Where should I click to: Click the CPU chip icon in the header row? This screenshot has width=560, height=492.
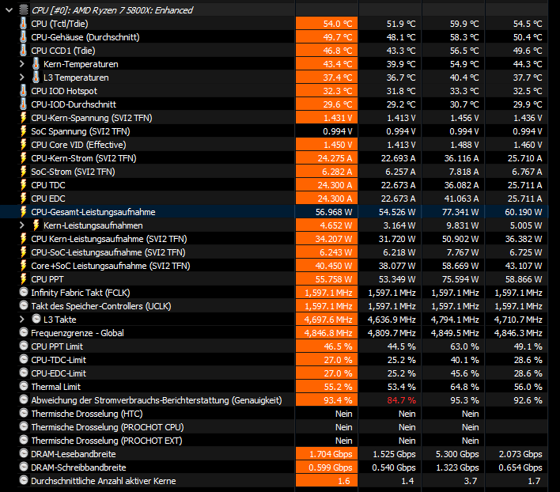[24, 10]
